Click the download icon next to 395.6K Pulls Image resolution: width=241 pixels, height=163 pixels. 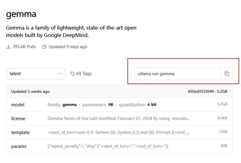tap(9, 47)
